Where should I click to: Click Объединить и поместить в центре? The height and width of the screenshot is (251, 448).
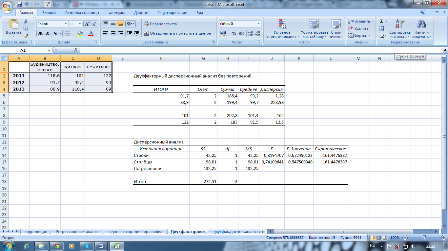179,33
